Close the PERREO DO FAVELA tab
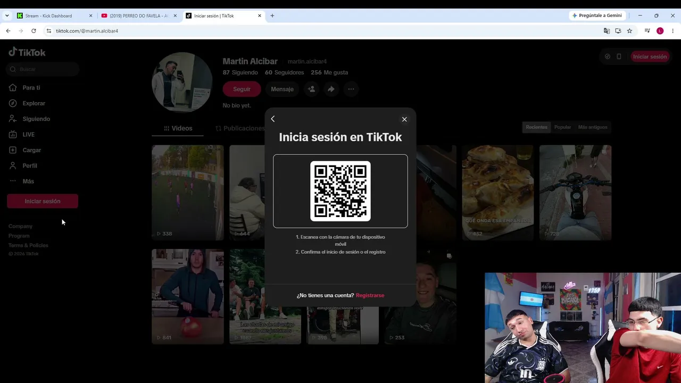The width and height of the screenshot is (681, 383). 175,16
